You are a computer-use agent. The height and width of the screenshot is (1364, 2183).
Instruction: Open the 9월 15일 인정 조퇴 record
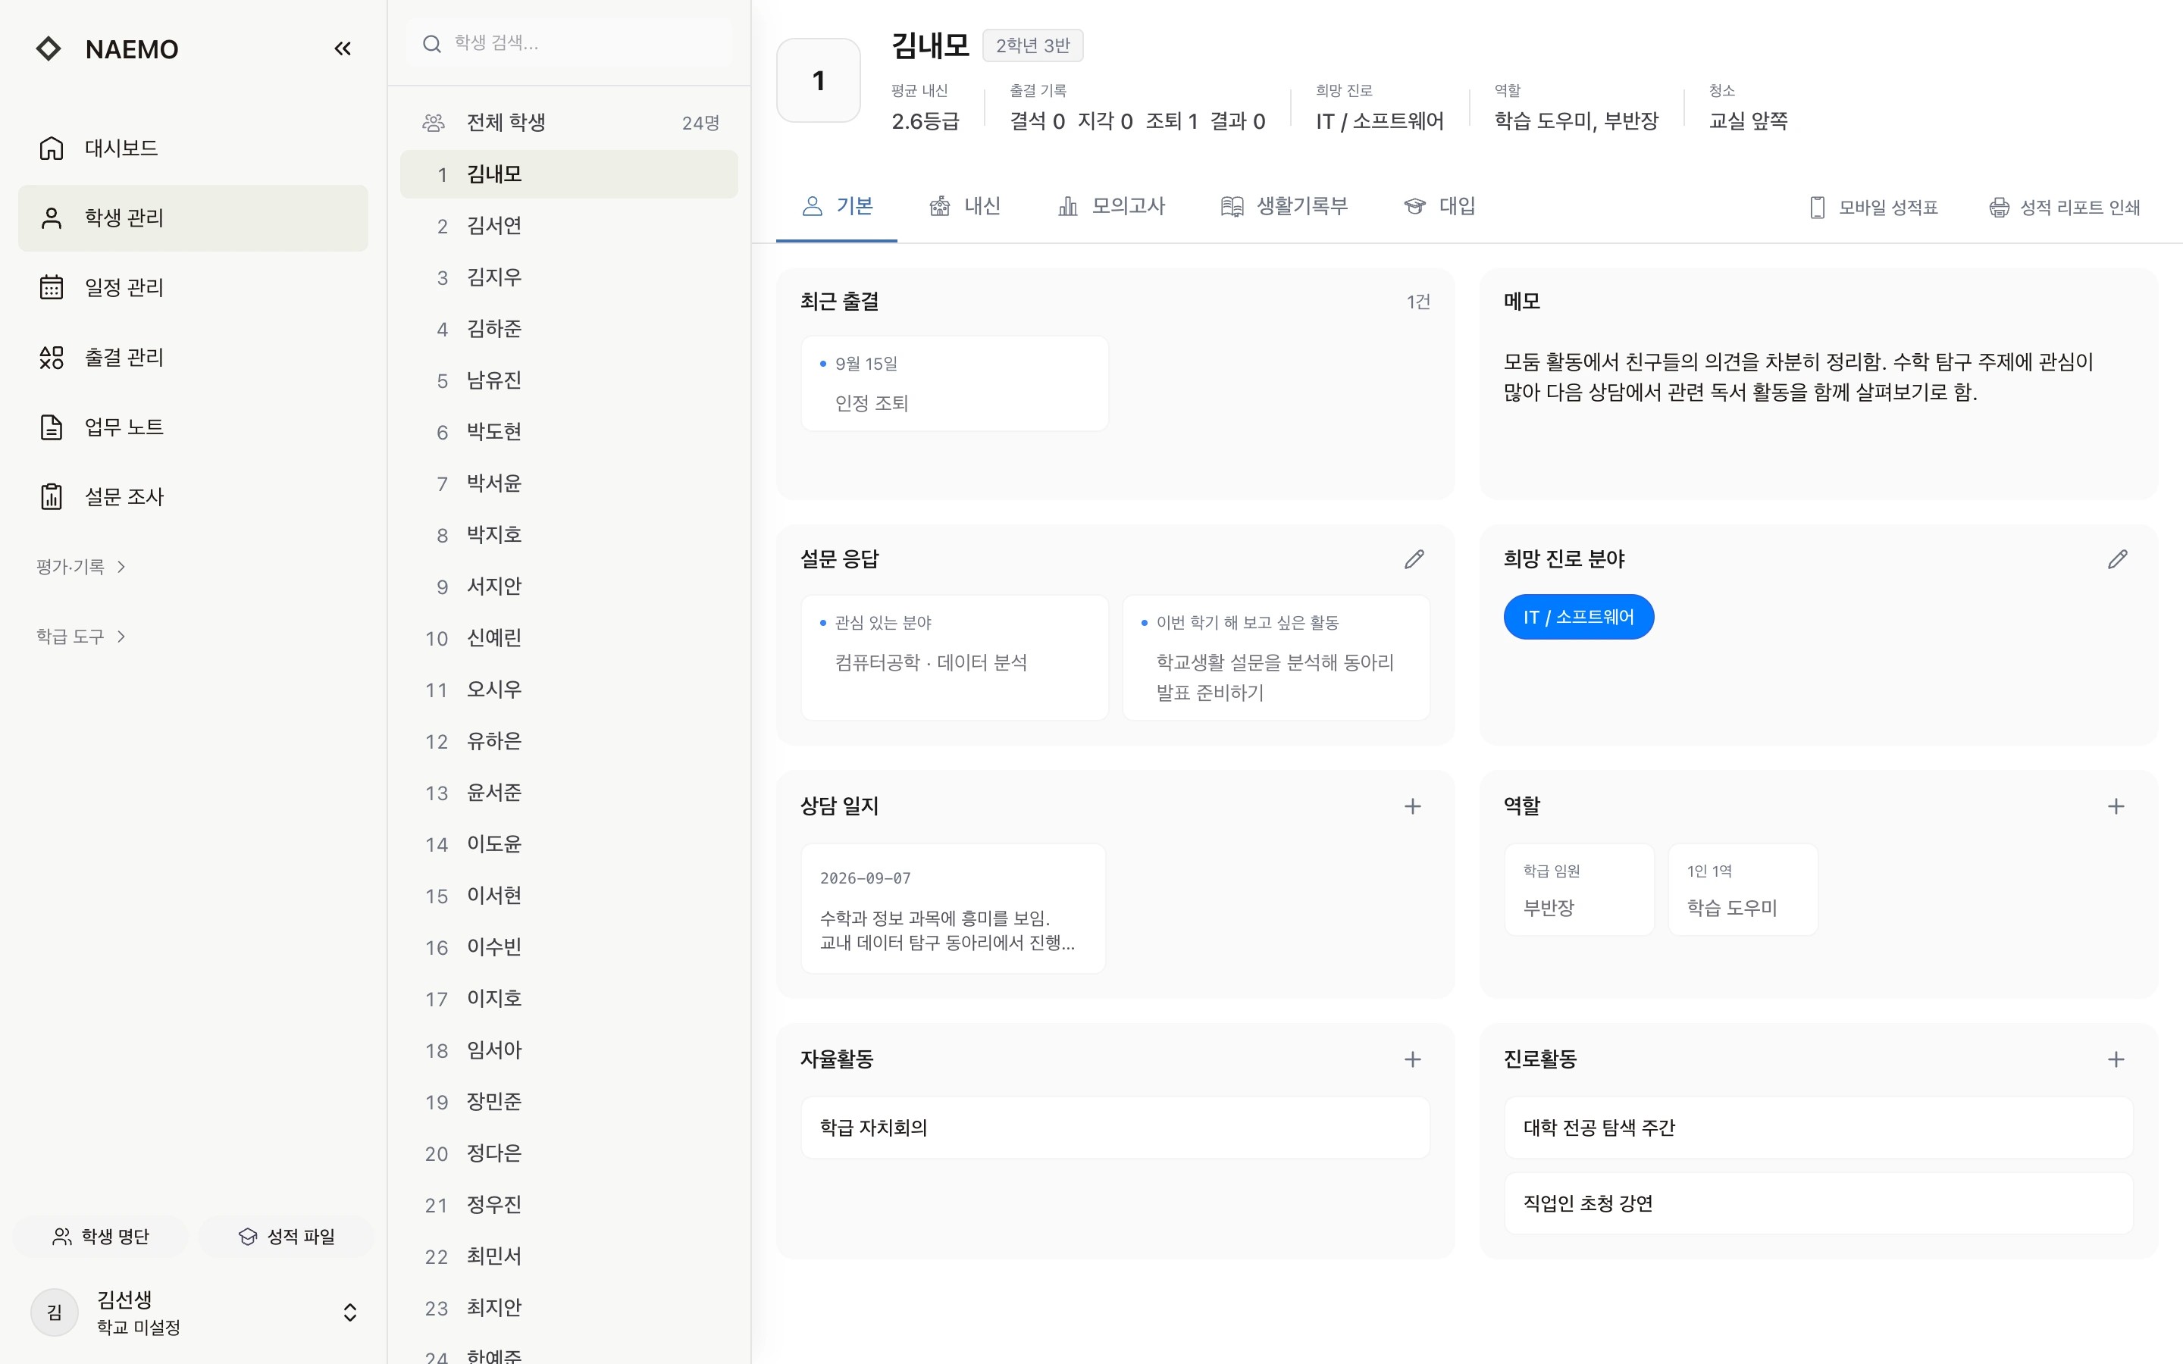click(954, 383)
